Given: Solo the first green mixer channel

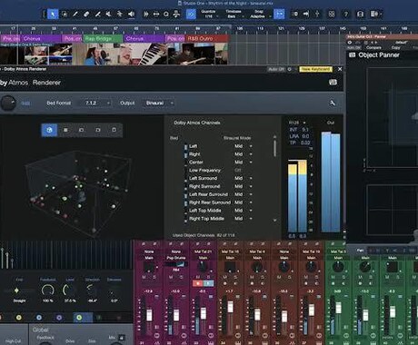Looking at the screenshot, I should pyautogui.click(x=343, y=277).
